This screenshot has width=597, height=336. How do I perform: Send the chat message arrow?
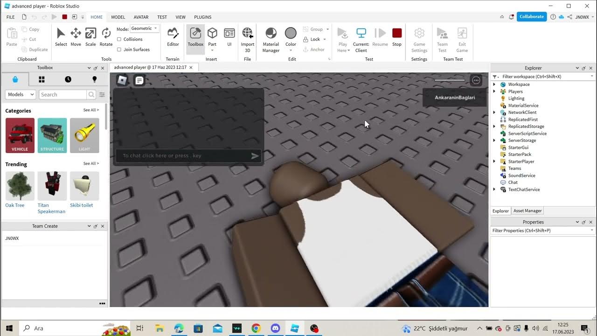[x=255, y=156]
